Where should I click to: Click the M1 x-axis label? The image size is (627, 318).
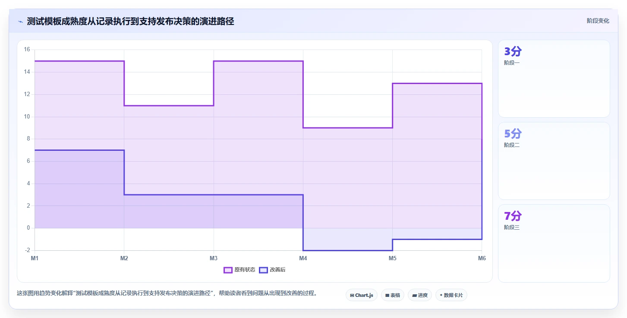tap(35, 259)
